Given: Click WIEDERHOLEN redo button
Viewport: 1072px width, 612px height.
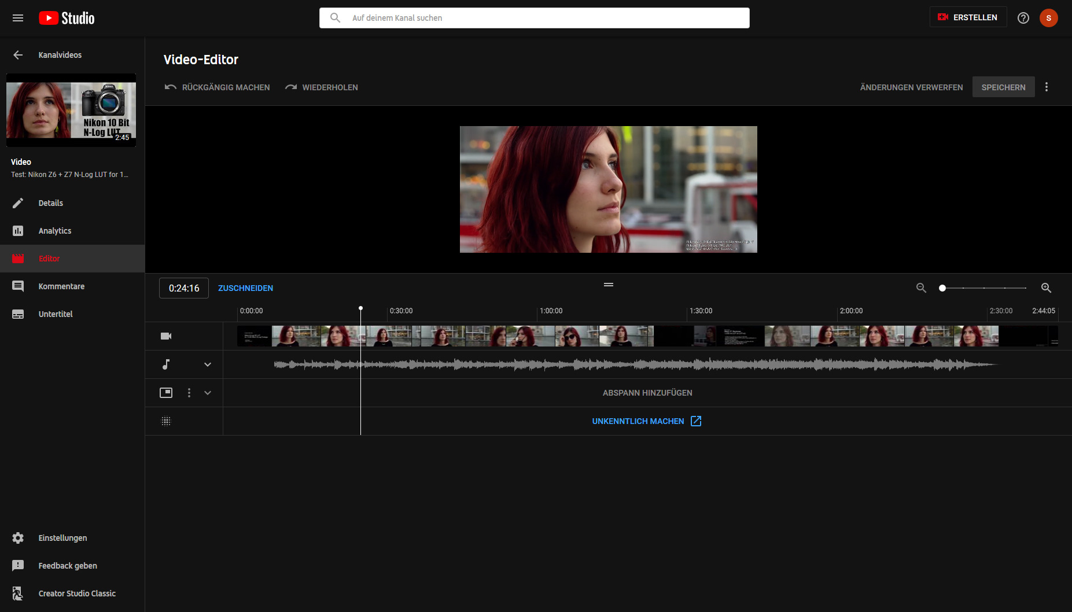Looking at the screenshot, I should [321, 87].
